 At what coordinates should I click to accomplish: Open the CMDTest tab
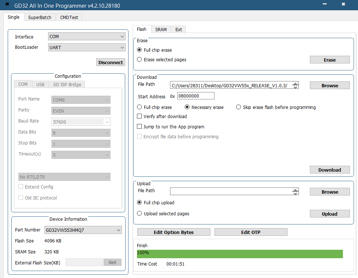point(69,17)
